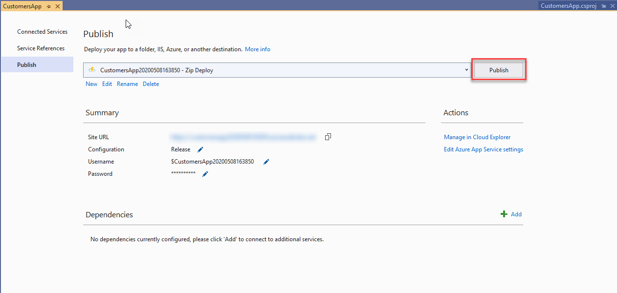Click the Publish button
This screenshot has width=617, height=293.
499,70
